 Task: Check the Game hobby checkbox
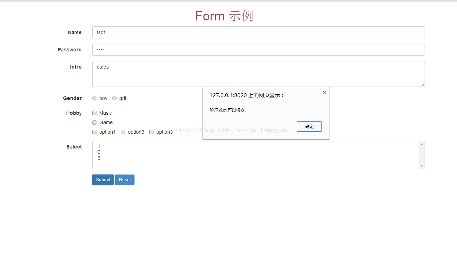coord(94,122)
